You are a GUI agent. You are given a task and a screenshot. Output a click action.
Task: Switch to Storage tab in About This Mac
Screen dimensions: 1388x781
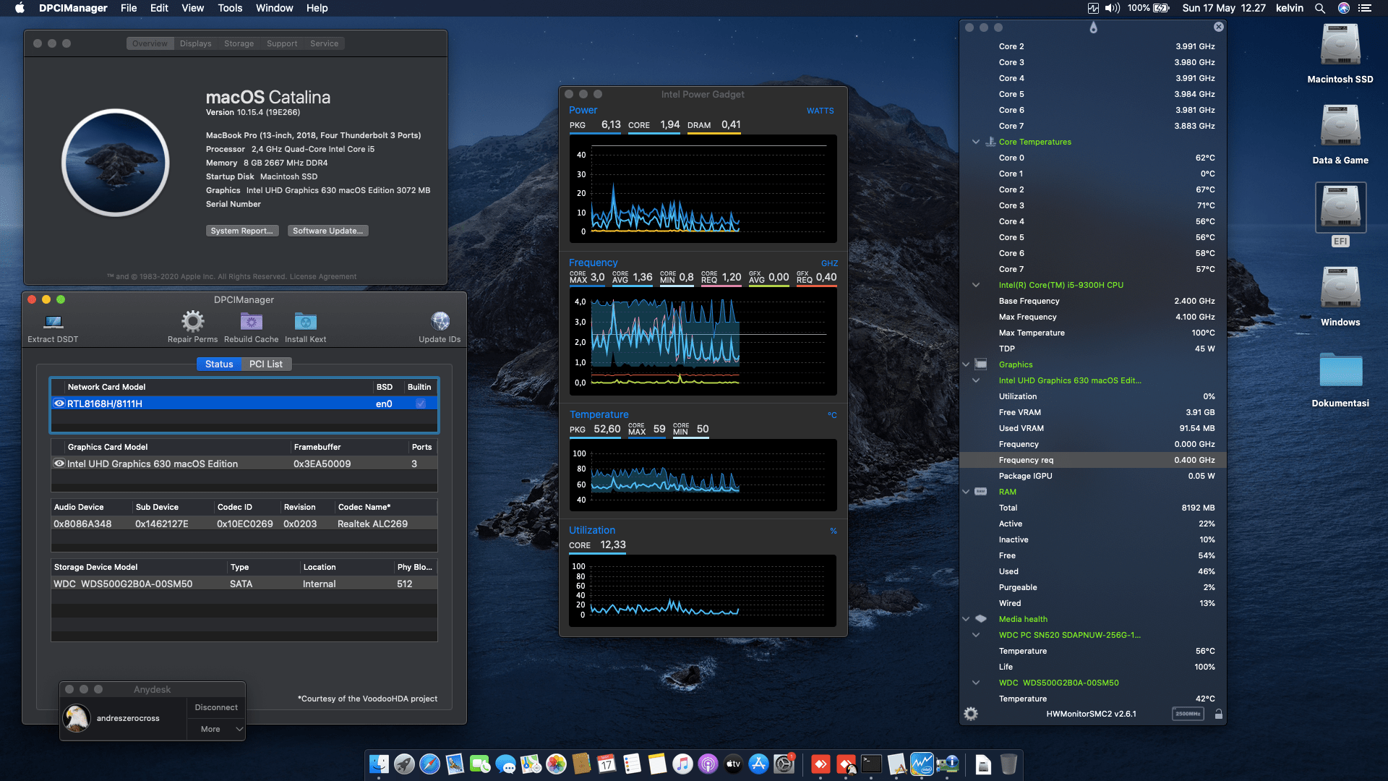pos(239,43)
